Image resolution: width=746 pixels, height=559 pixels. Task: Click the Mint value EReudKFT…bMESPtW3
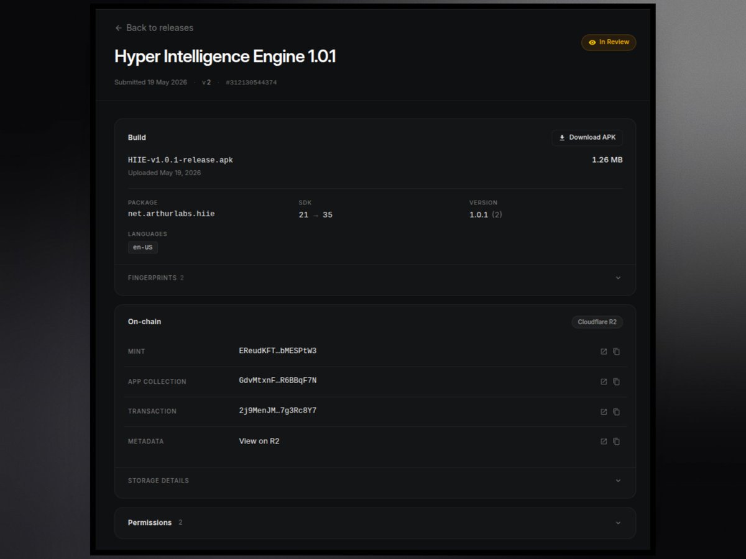(x=278, y=351)
